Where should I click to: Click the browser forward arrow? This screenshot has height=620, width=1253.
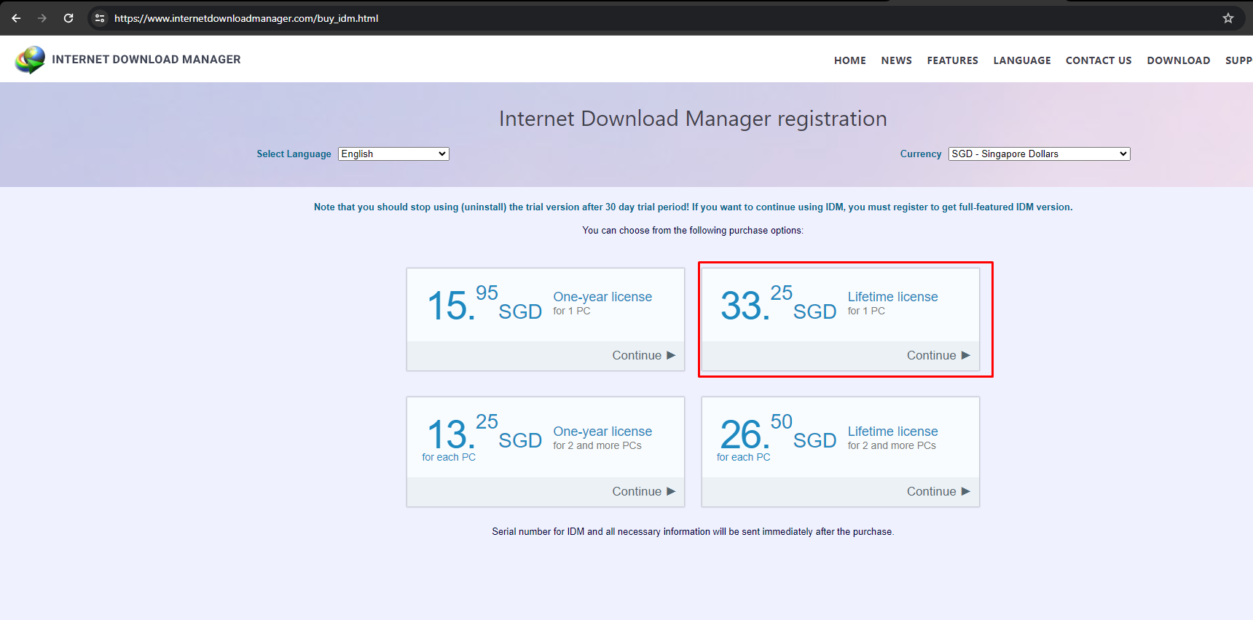tap(42, 18)
